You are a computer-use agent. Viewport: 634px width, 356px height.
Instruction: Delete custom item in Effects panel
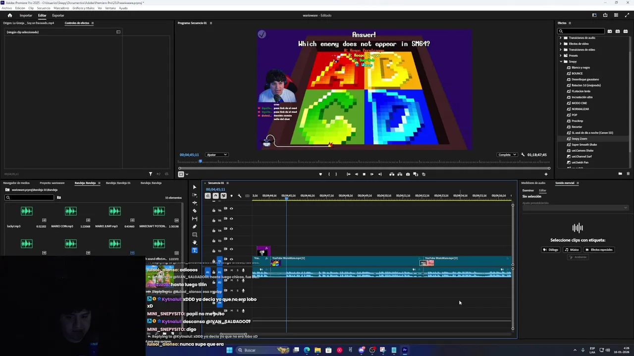[628, 174]
